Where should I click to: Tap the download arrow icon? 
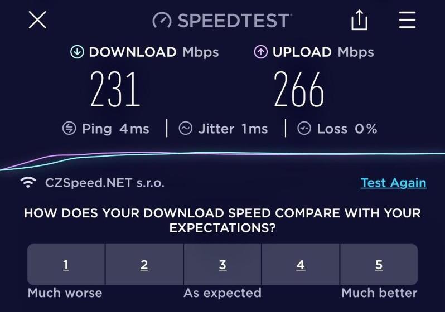[x=77, y=52]
